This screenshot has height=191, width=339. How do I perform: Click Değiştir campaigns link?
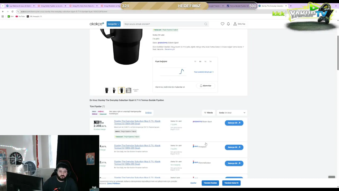tap(148, 113)
